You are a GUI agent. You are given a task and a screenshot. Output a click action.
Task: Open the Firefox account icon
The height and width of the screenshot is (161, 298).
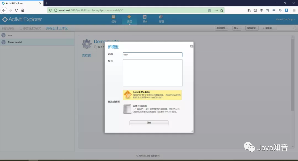262,10
